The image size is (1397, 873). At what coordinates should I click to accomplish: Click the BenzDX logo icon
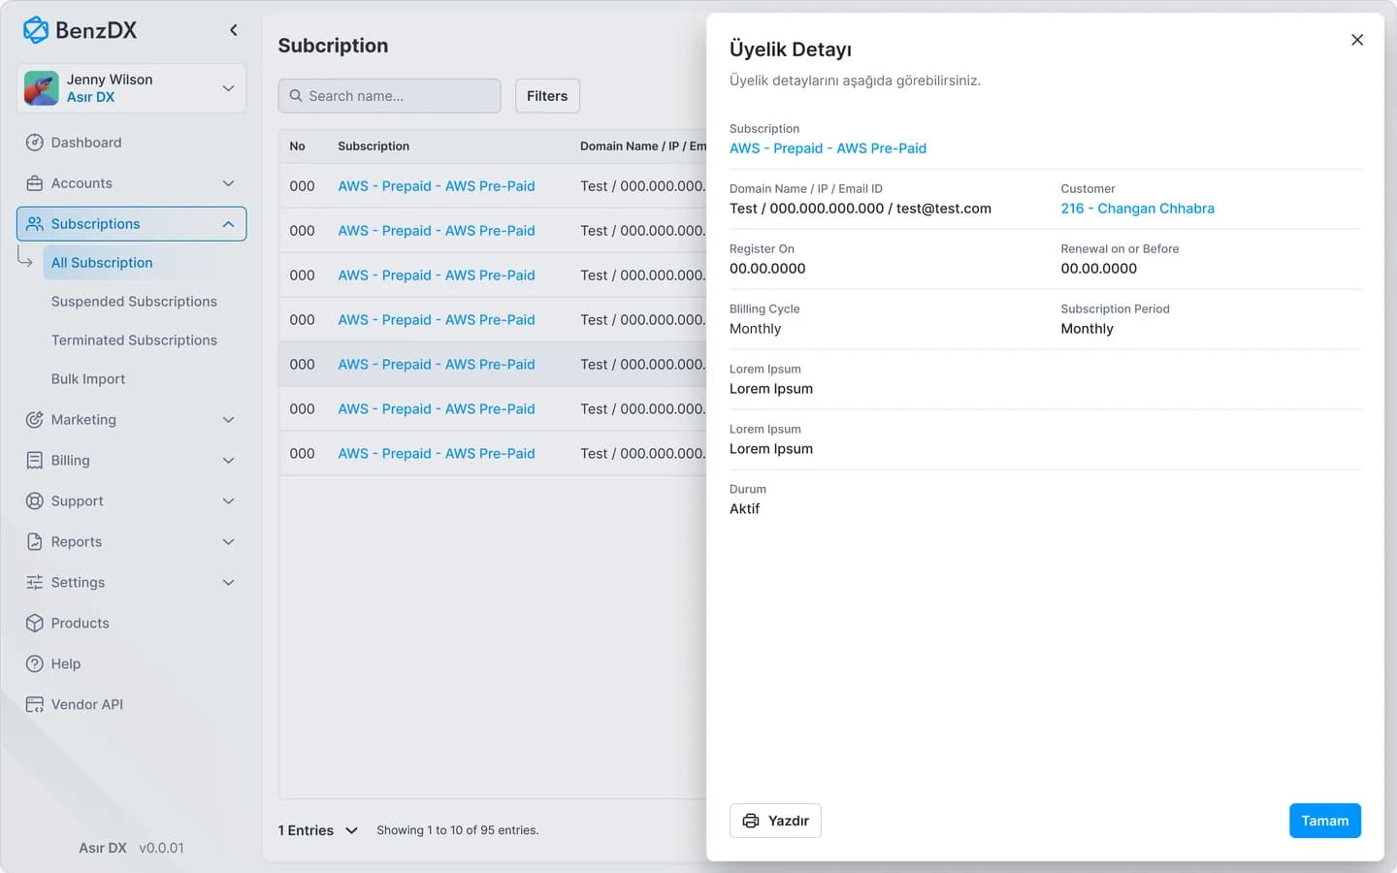coord(36,30)
